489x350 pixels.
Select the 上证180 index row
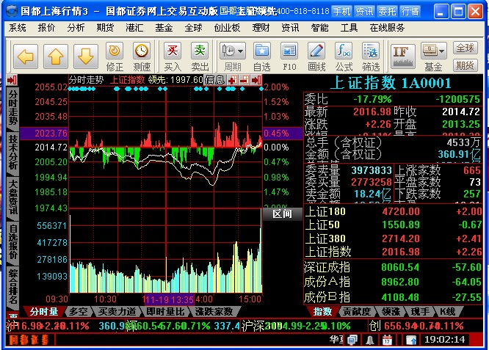[x=393, y=211]
